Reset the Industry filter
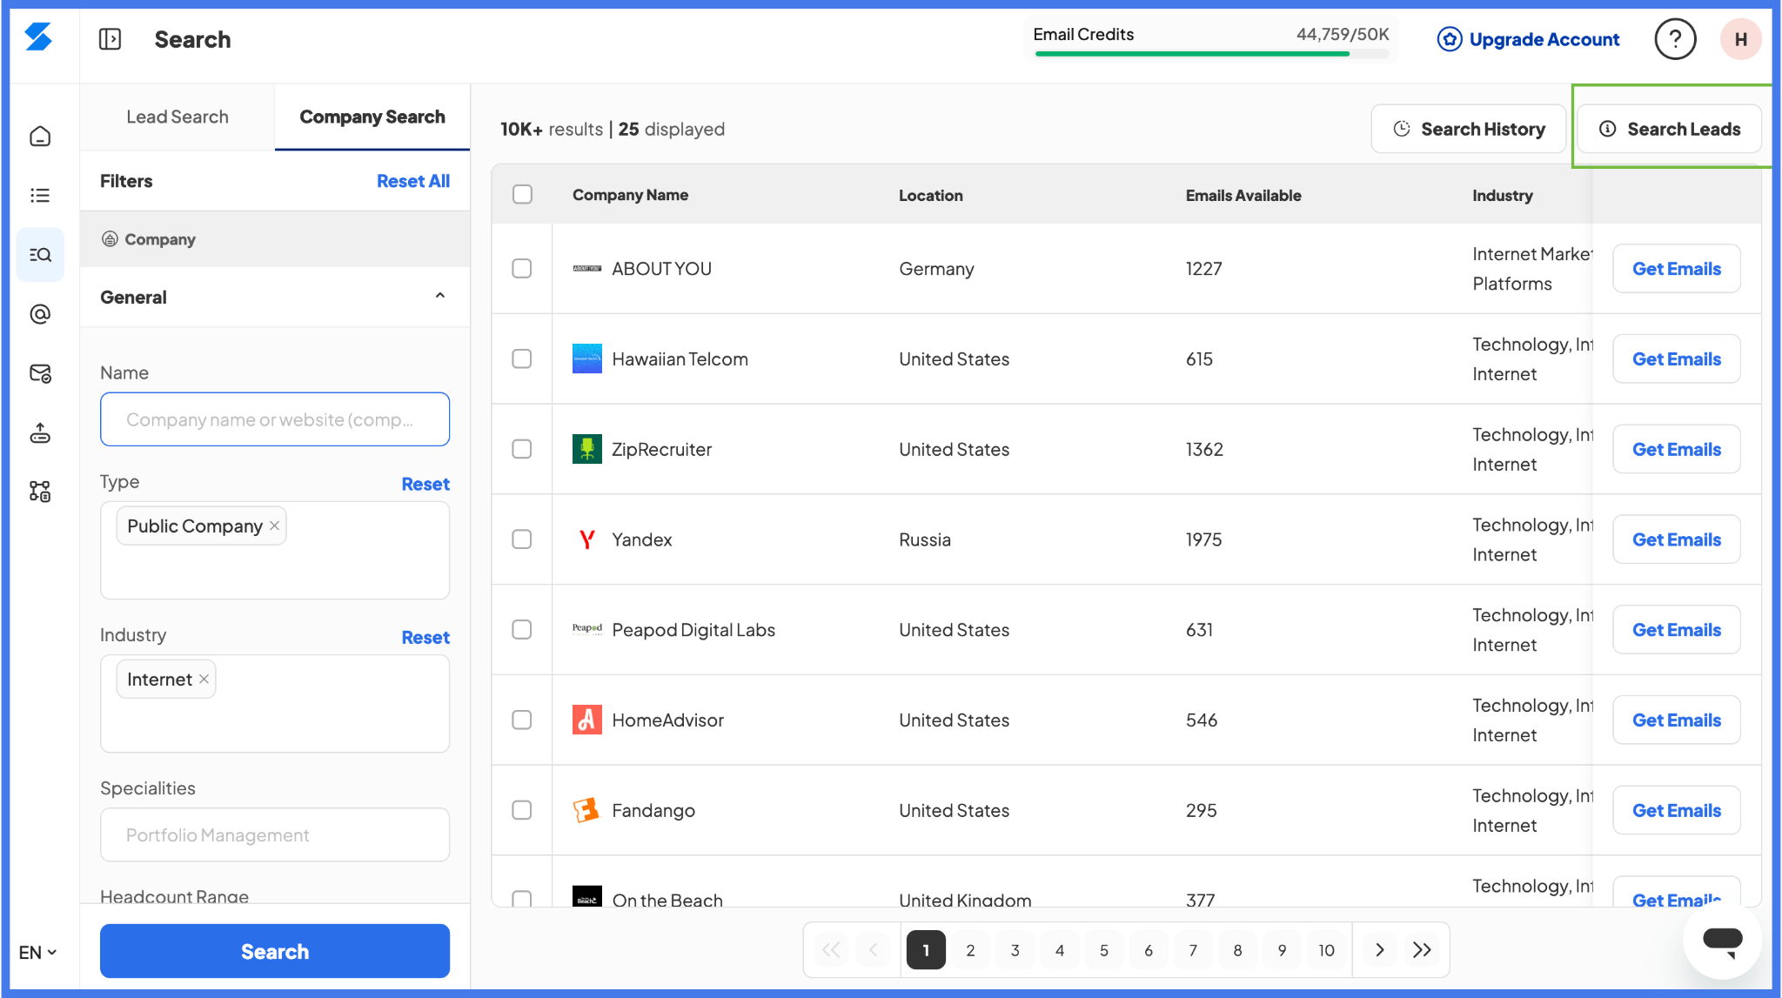Image resolution: width=1782 pixels, height=998 pixels. pyautogui.click(x=425, y=637)
